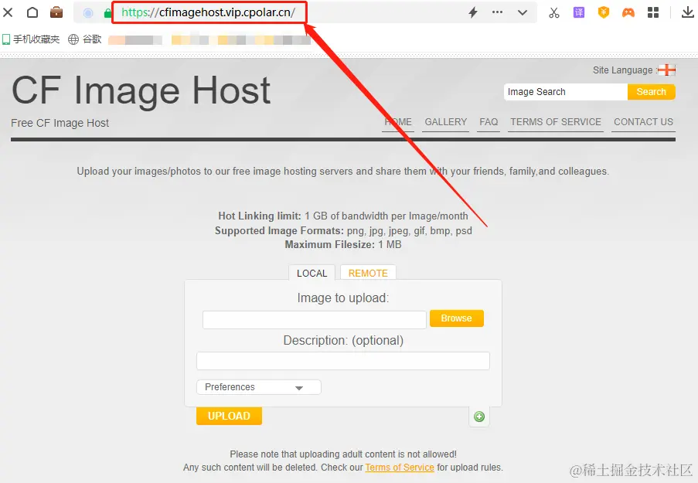698x483 pixels.
Task: Click the lightning bolt speed mode icon
Action: [x=473, y=12]
